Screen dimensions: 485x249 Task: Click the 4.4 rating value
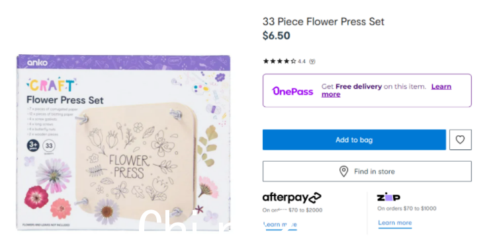(x=302, y=61)
